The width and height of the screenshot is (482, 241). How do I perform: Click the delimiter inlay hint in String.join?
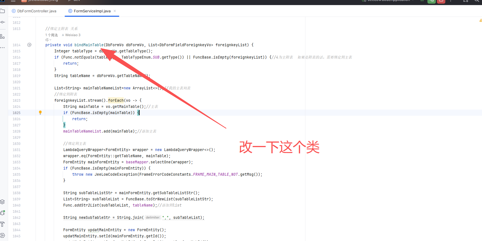pos(153,217)
